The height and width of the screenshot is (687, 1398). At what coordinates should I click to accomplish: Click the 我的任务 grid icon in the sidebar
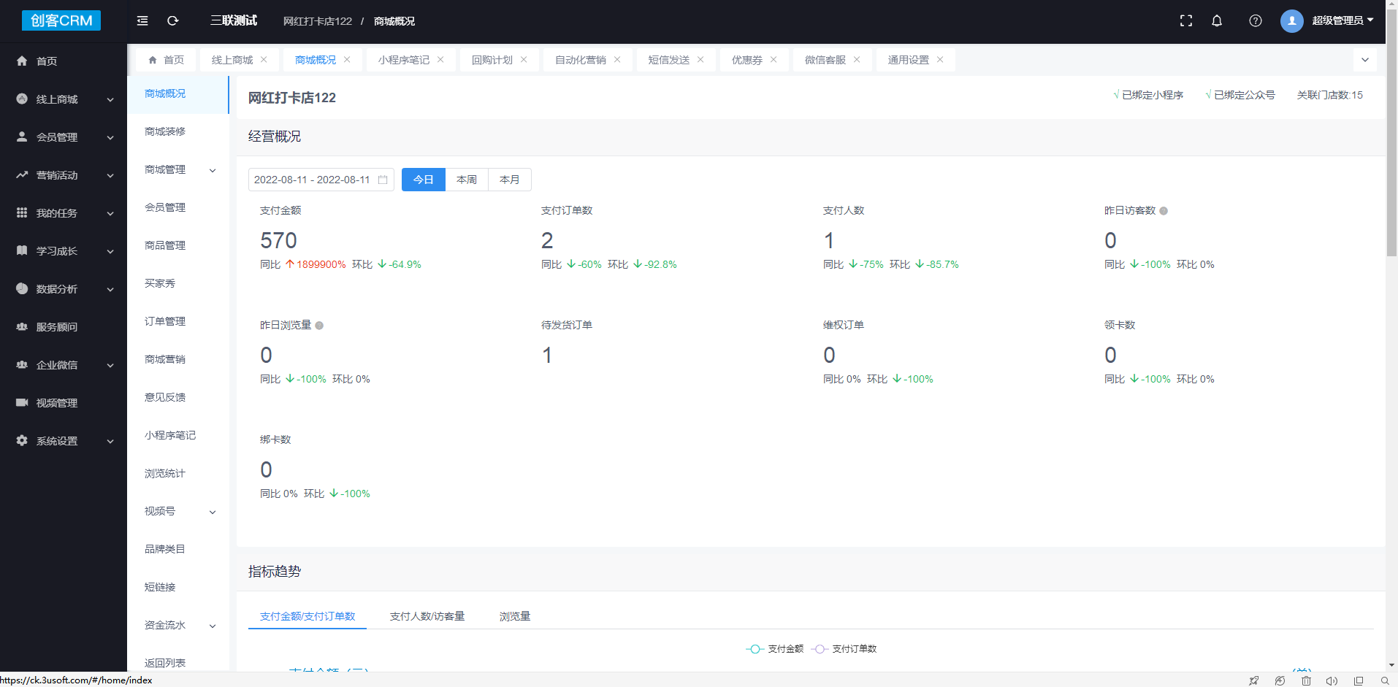[22, 212]
